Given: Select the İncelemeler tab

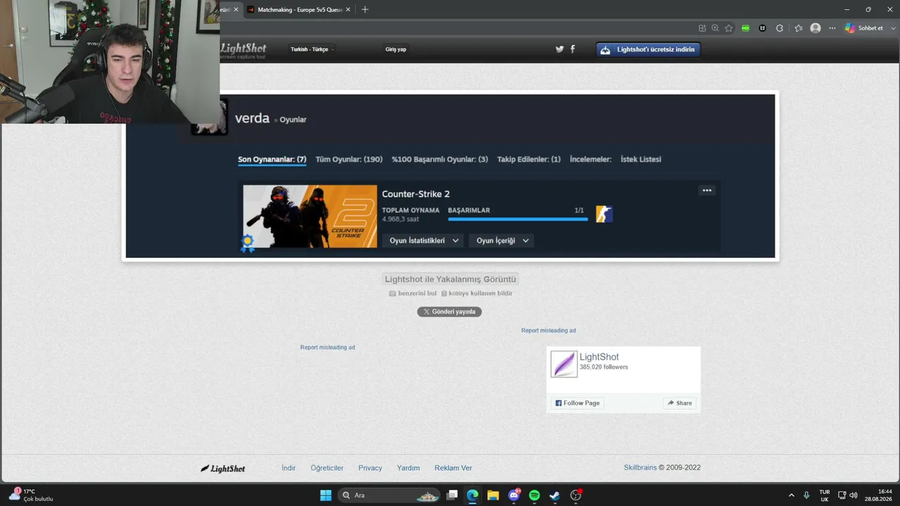Looking at the screenshot, I should point(591,160).
